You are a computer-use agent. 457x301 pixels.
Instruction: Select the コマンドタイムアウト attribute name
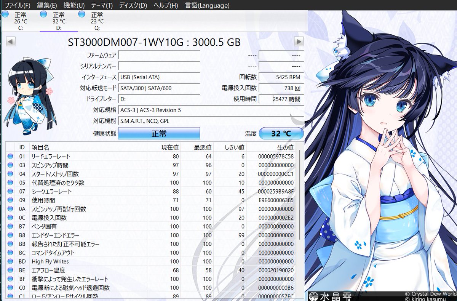click(x=53, y=253)
